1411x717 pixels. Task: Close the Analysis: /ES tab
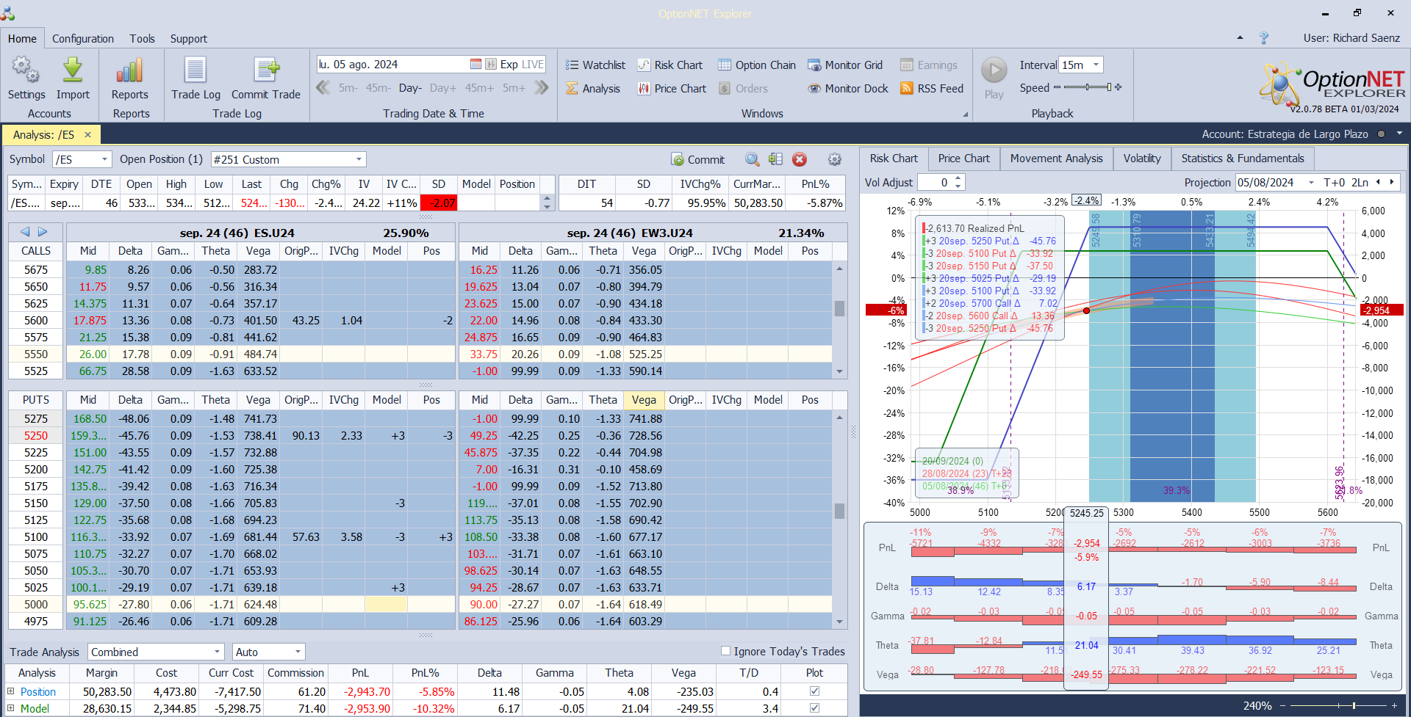click(x=87, y=134)
